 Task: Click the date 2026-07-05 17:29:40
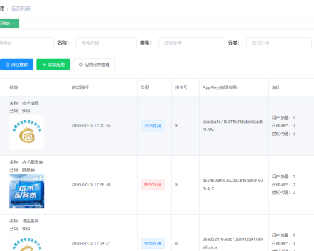coord(91,184)
